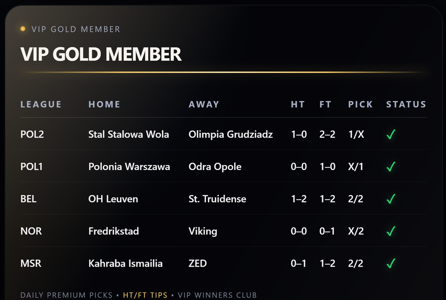Click the green checkmark for Polonia Warszawa

(x=391, y=167)
